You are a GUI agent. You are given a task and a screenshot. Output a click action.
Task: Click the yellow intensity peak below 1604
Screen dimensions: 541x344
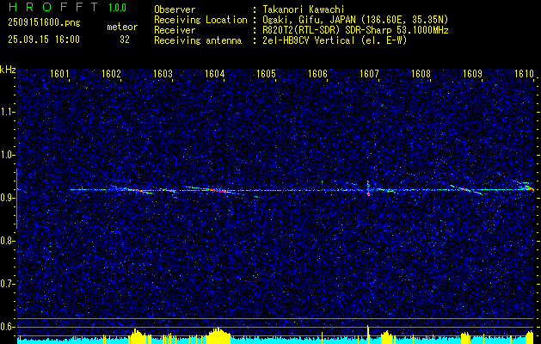tap(218, 335)
